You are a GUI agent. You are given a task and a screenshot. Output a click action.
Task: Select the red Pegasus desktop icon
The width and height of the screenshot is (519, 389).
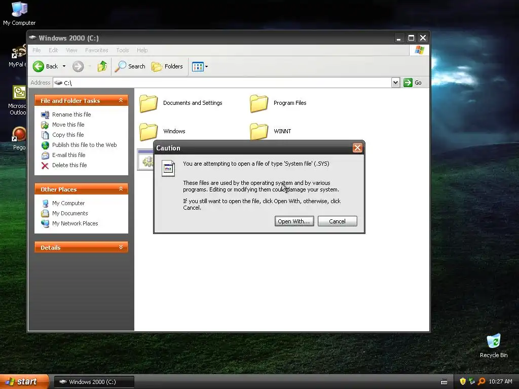click(x=19, y=139)
